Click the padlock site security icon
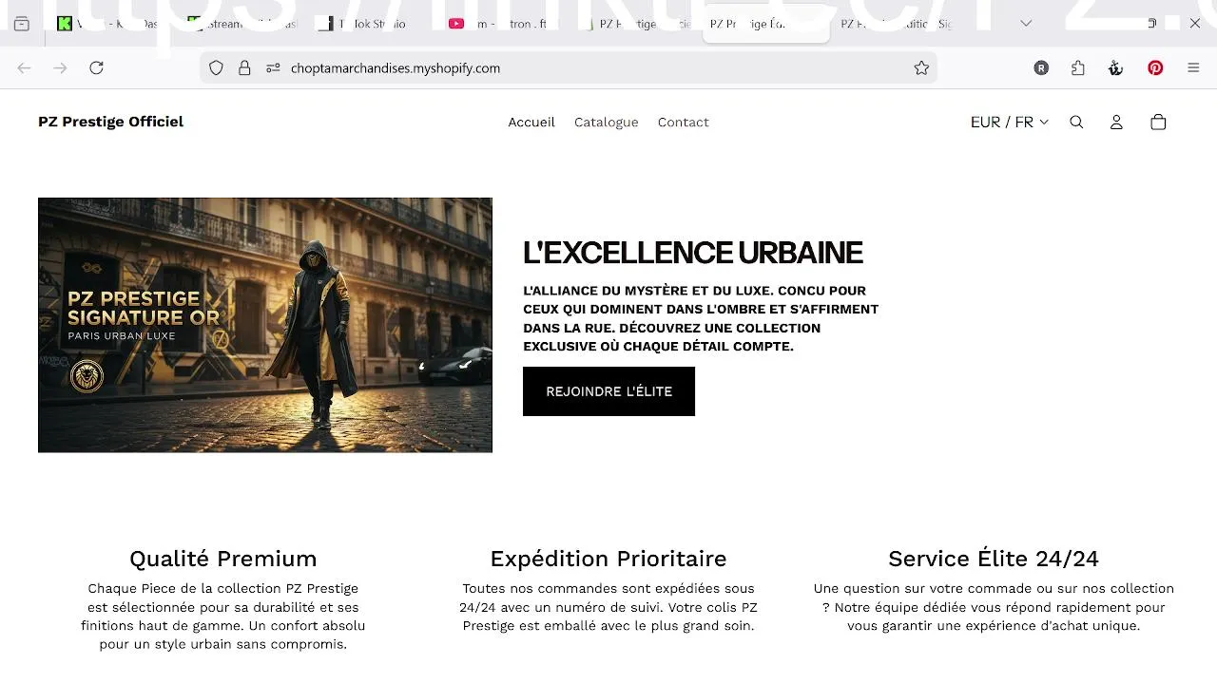This screenshot has height=684, width=1217. [x=244, y=67]
